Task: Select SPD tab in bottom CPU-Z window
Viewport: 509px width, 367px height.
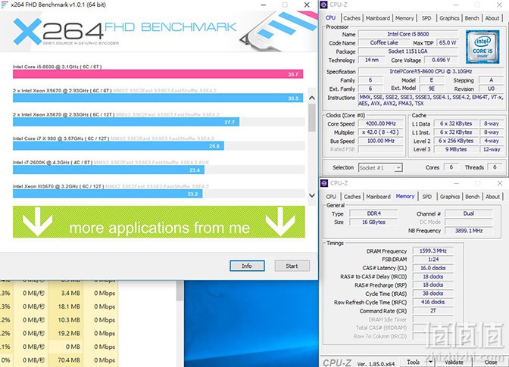Action: click(427, 197)
